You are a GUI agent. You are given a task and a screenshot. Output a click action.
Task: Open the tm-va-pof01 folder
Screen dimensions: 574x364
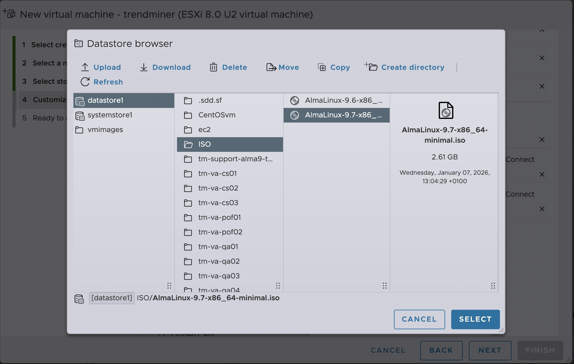click(219, 217)
